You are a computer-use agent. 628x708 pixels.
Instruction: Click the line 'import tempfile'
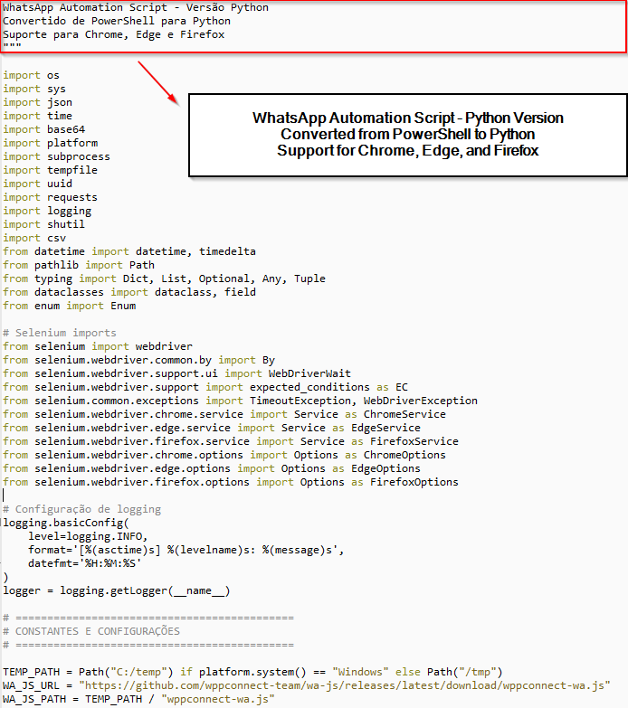pos(50,170)
